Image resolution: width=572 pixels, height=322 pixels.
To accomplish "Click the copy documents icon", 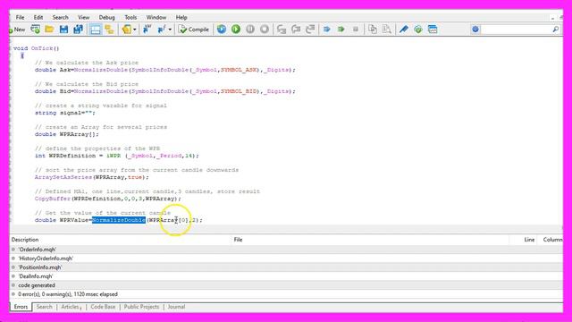I will click(x=373, y=30).
